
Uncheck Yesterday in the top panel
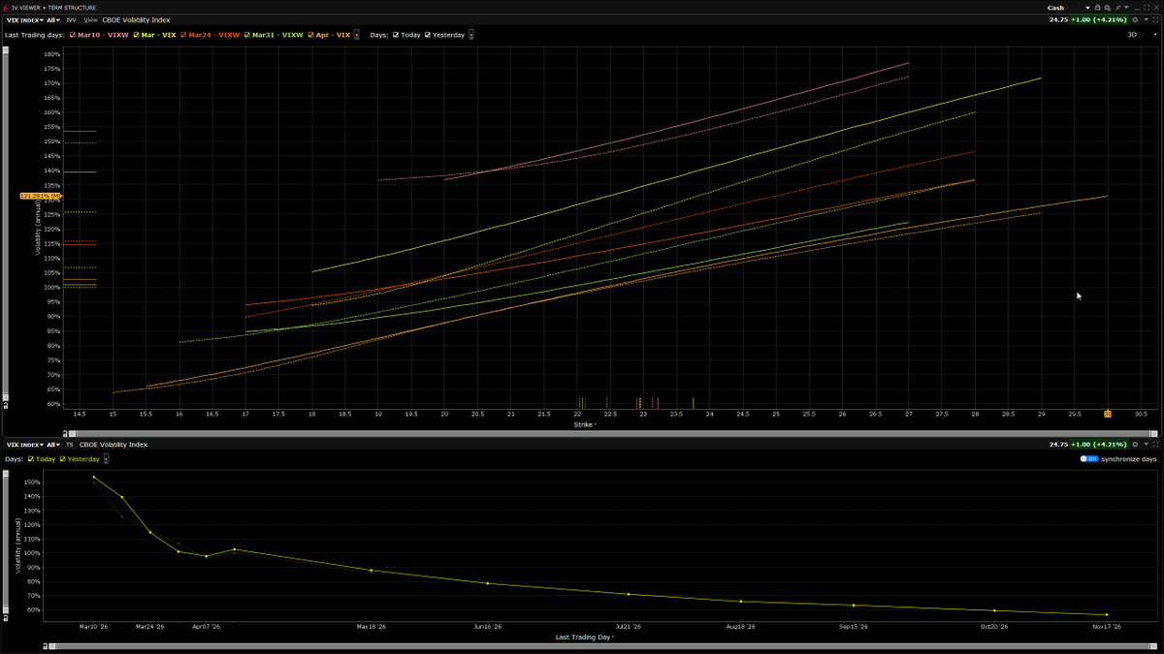click(427, 35)
